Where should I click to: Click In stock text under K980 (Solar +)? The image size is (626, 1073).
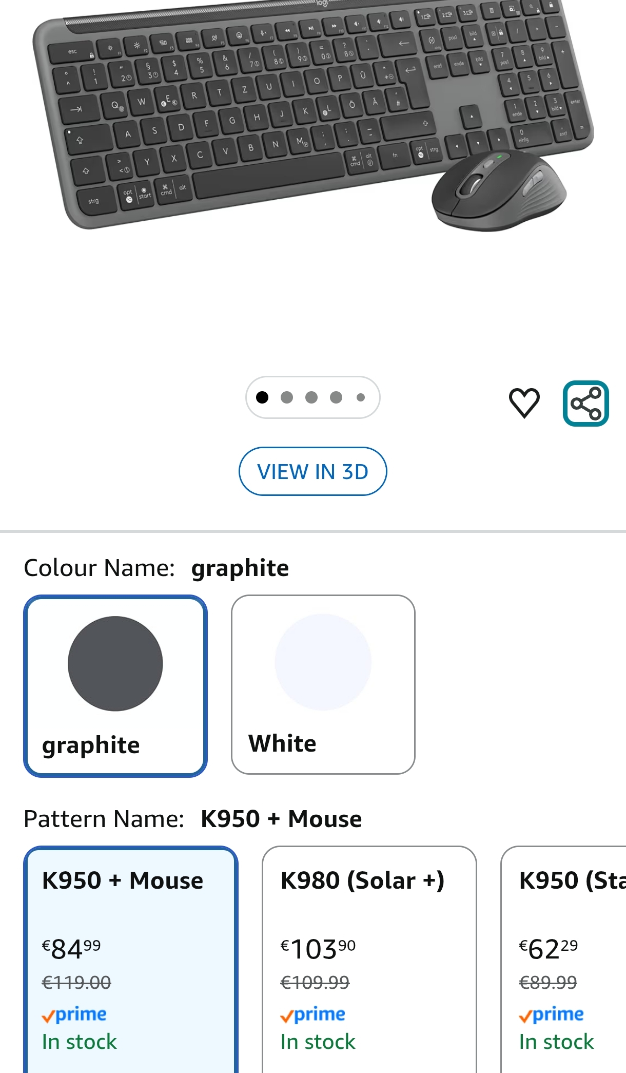click(x=318, y=1042)
